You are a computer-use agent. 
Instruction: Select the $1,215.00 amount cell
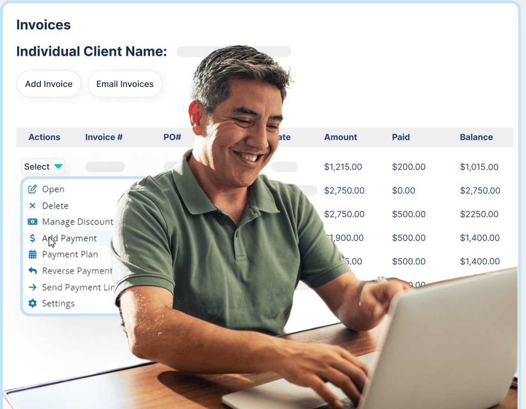[x=343, y=167]
